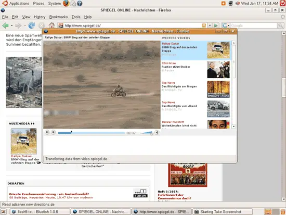Expand the address bar URL history dropdown
The image size is (286, 215).
[x=210, y=26]
